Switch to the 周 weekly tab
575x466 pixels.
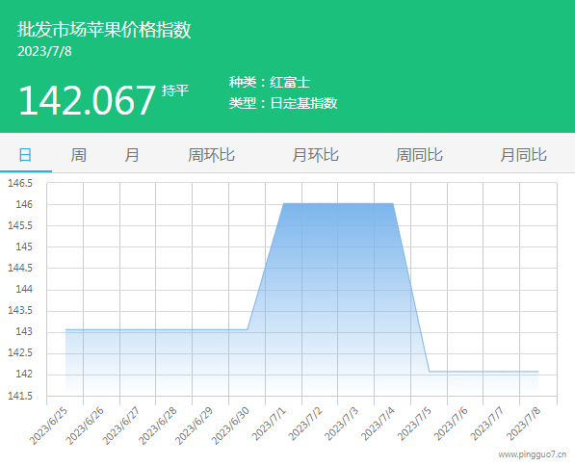tap(78, 155)
